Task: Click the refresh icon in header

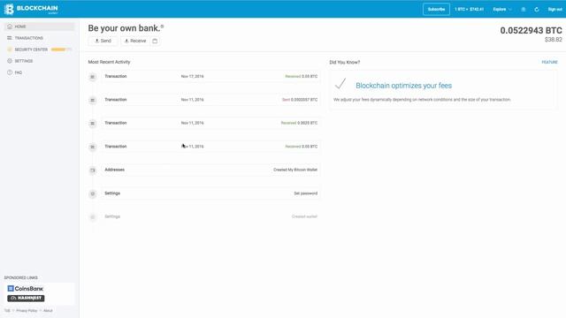Action: 537,10
